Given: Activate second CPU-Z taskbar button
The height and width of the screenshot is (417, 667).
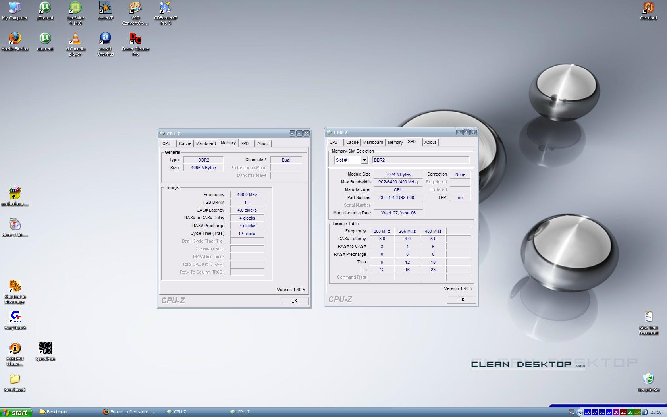Looking at the screenshot, I should click(x=259, y=412).
